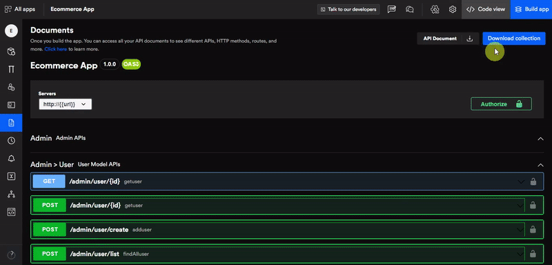Click the double chat bubbles icon
The width and height of the screenshot is (552, 265).
click(409, 10)
